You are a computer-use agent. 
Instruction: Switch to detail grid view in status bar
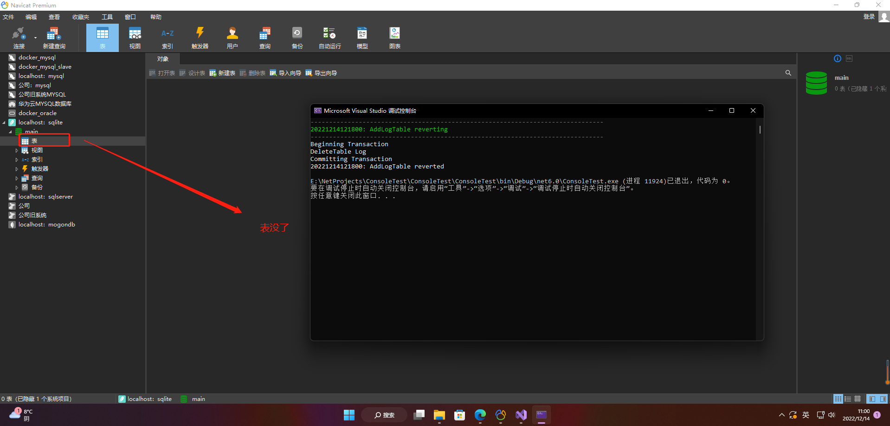tap(858, 399)
